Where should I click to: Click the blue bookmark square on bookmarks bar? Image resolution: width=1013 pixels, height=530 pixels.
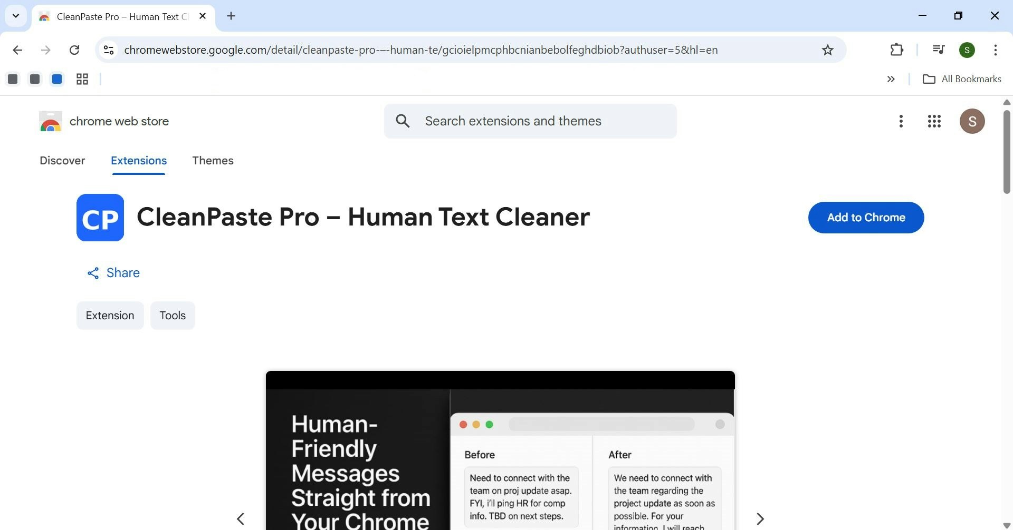pyautogui.click(x=56, y=78)
